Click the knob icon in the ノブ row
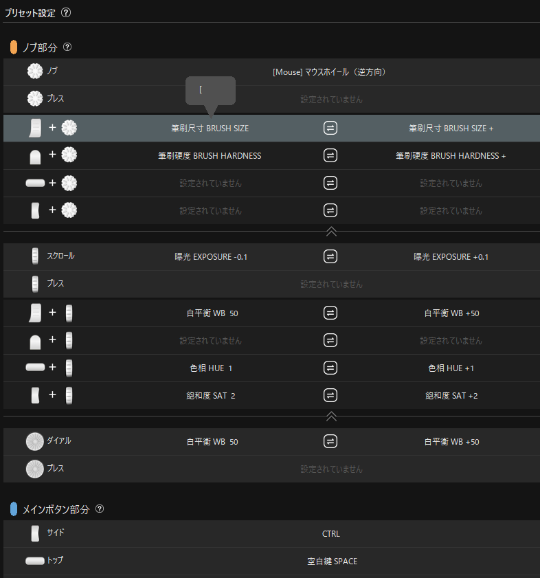Image resolution: width=540 pixels, height=578 pixels. pyautogui.click(x=35, y=71)
